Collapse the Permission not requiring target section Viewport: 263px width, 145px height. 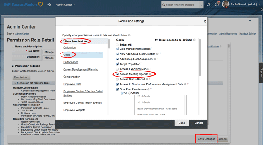15,83
